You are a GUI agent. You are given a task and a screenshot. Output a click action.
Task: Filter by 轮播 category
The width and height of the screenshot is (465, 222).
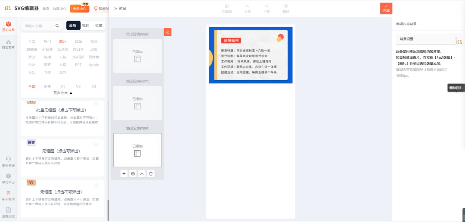click(x=47, y=57)
